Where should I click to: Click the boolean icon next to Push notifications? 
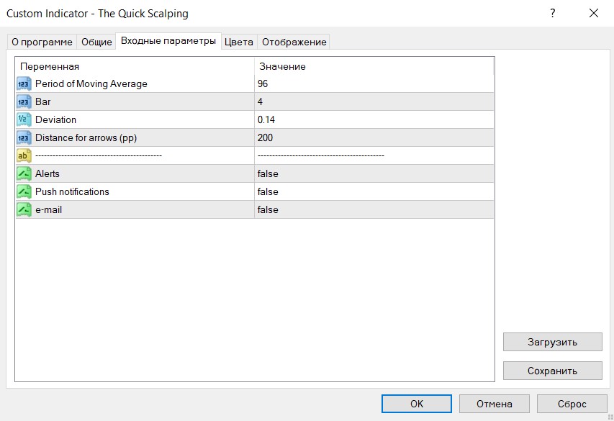point(24,191)
